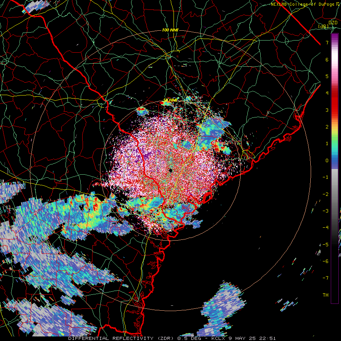Click the 1 value on the color scale
Screen dimensions: 341x341
coord(327,144)
